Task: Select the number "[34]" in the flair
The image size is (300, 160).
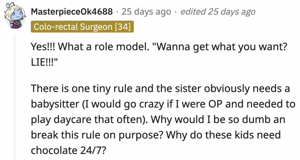Action: click(x=123, y=27)
